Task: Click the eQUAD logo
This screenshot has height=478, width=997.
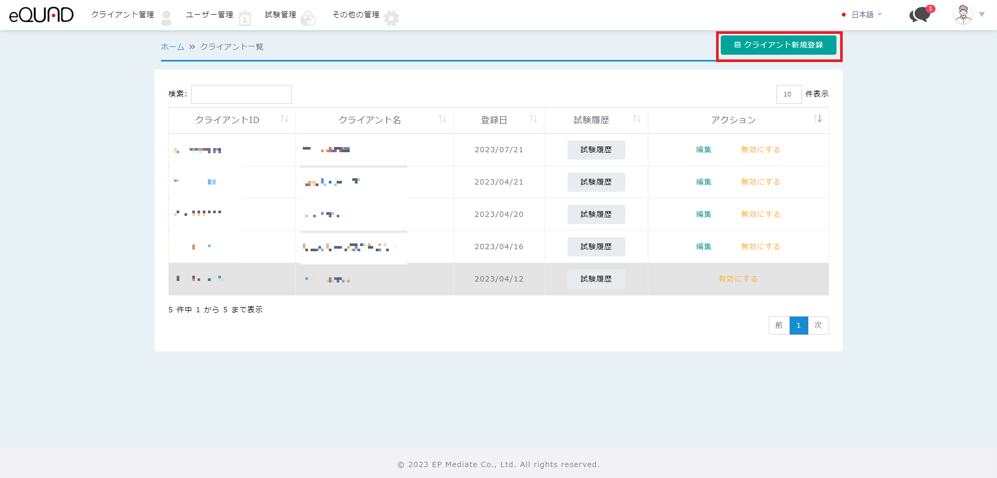Action: click(41, 15)
